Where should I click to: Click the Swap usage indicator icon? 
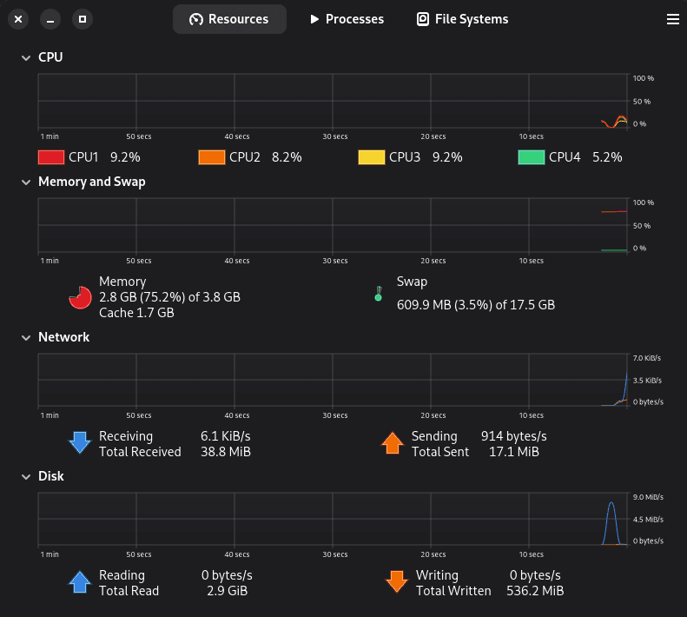[x=378, y=294]
